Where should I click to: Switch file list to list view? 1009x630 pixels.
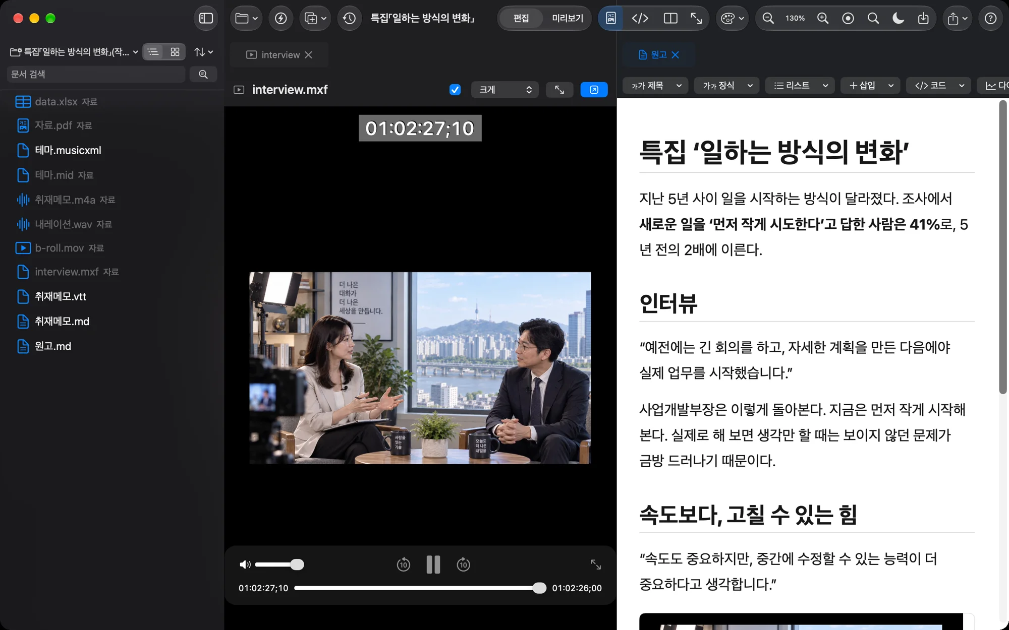click(x=153, y=52)
